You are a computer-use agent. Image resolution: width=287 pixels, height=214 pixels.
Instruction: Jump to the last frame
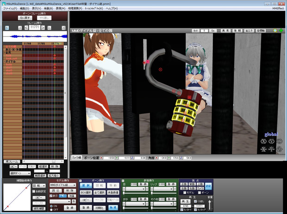[63, 28]
